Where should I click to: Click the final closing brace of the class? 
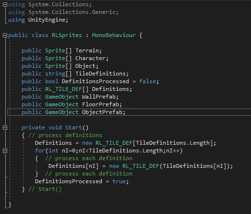10,205
